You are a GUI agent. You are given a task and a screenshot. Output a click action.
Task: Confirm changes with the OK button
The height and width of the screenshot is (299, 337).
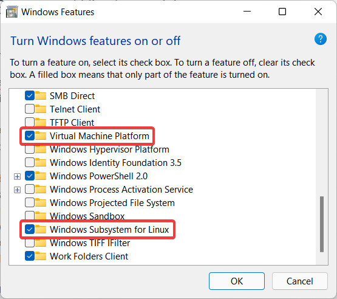(237, 281)
